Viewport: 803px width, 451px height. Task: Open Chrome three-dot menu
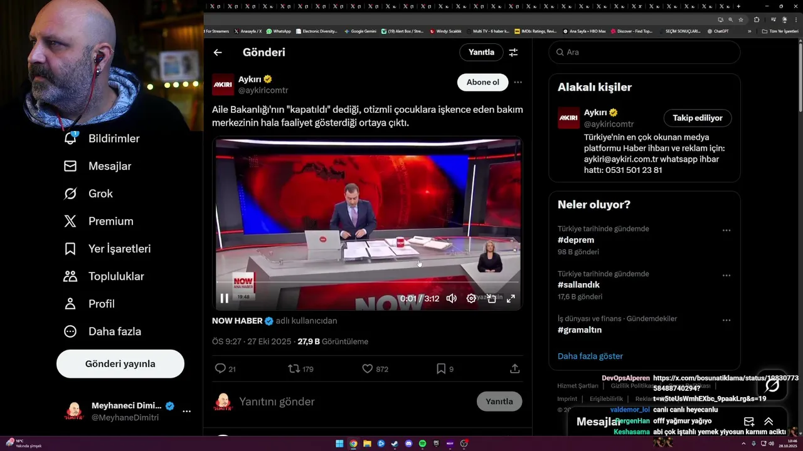(795, 19)
